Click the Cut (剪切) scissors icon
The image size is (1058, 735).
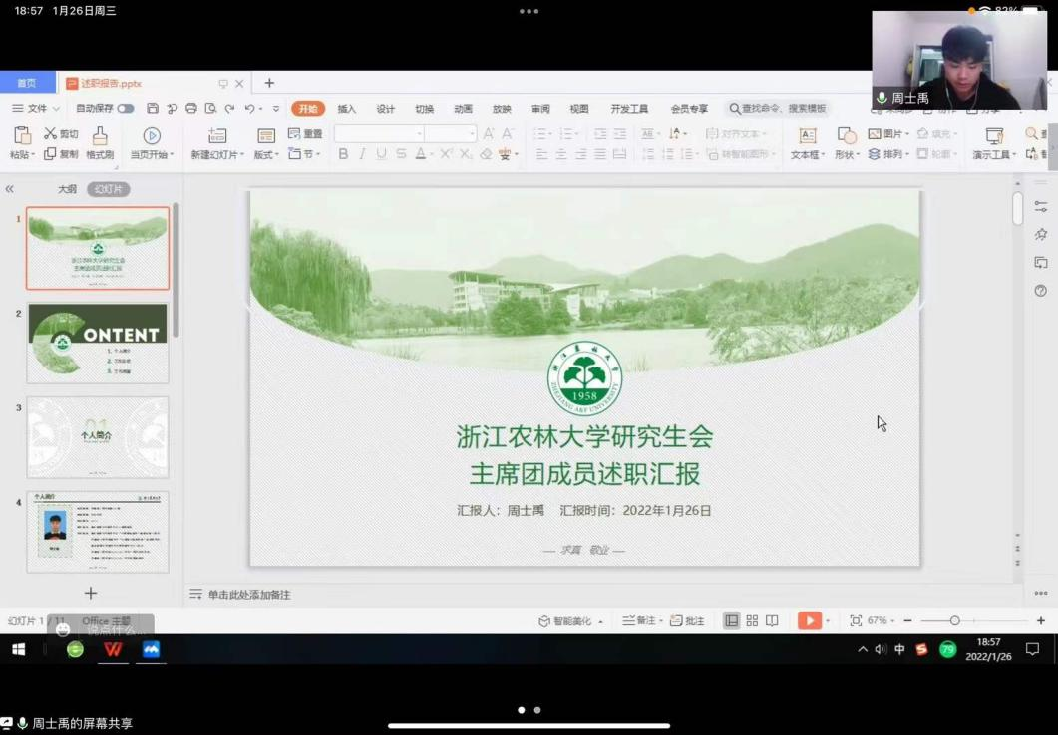[50, 133]
